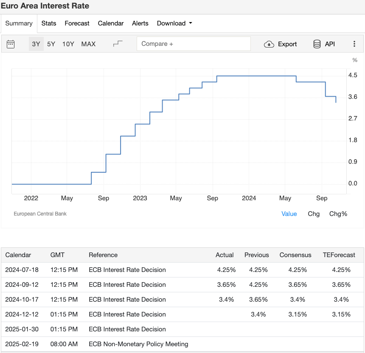Viewport: 365px width, 353px height.
Task: Go to the Forecast tab
Action: click(x=77, y=23)
